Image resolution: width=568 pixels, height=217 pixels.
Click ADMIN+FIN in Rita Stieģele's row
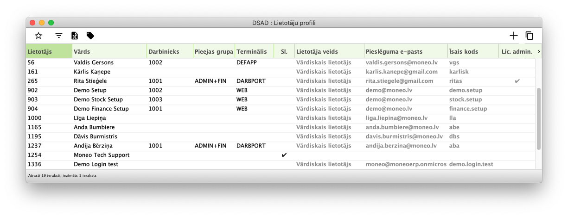pos(211,81)
